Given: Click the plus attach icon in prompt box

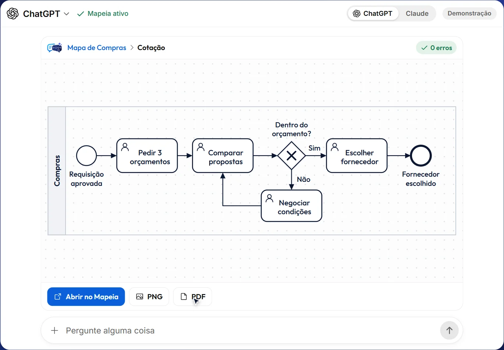Looking at the screenshot, I should pyautogui.click(x=54, y=330).
